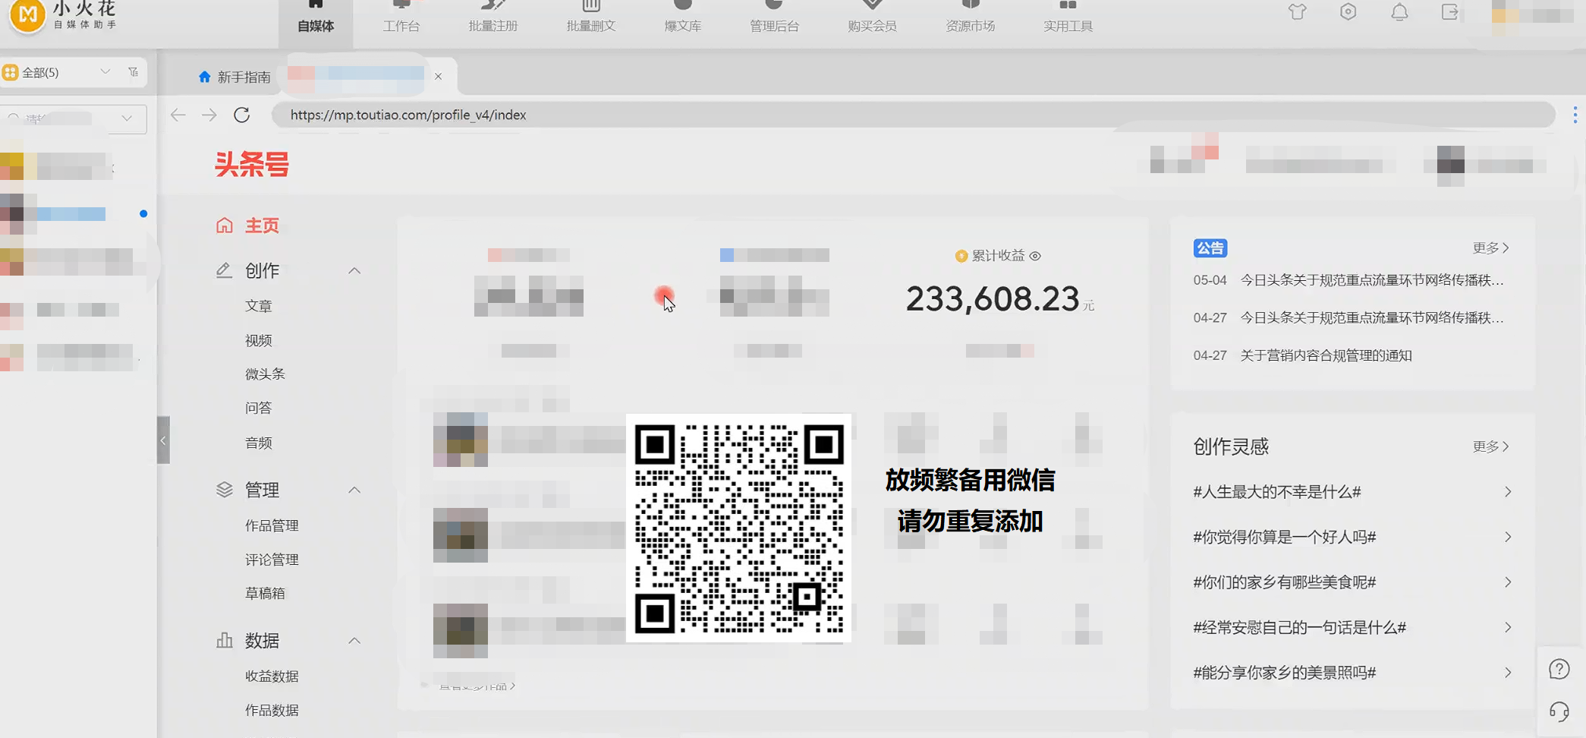The height and width of the screenshot is (738, 1586).
Task: Collapse the 管理 section in the sidebar
Action: [x=354, y=490]
